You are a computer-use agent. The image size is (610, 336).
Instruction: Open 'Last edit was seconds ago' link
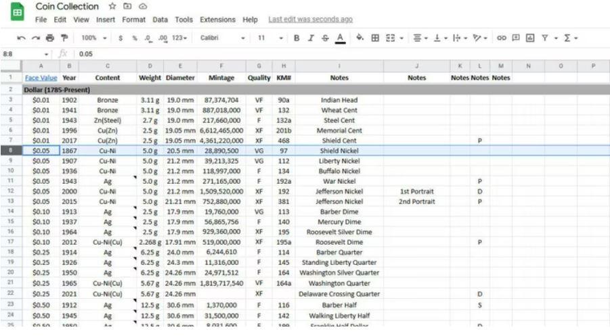(310, 20)
